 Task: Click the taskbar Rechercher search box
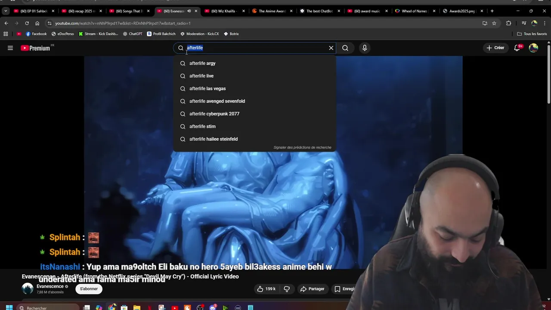(x=49, y=307)
